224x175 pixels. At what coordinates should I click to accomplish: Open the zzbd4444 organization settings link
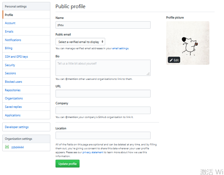click(18, 147)
